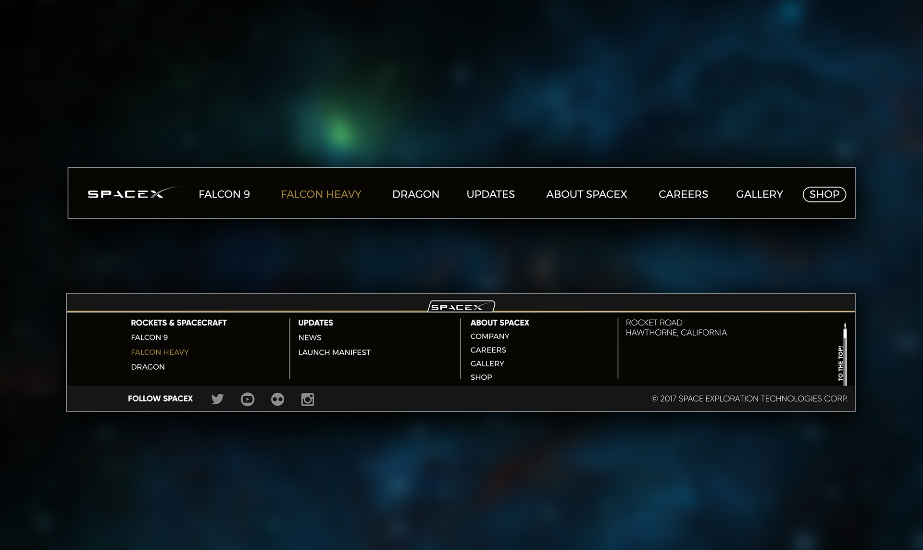Image resolution: width=923 pixels, height=550 pixels.
Task: Open Gallery in top navigation
Action: pyautogui.click(x=760, y=194)
